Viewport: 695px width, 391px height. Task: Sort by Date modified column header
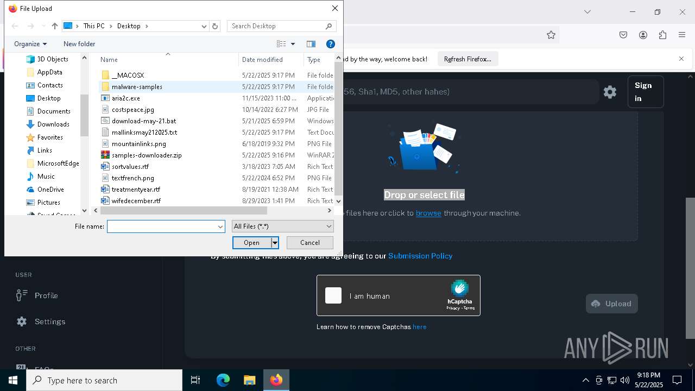coord(271,60)
